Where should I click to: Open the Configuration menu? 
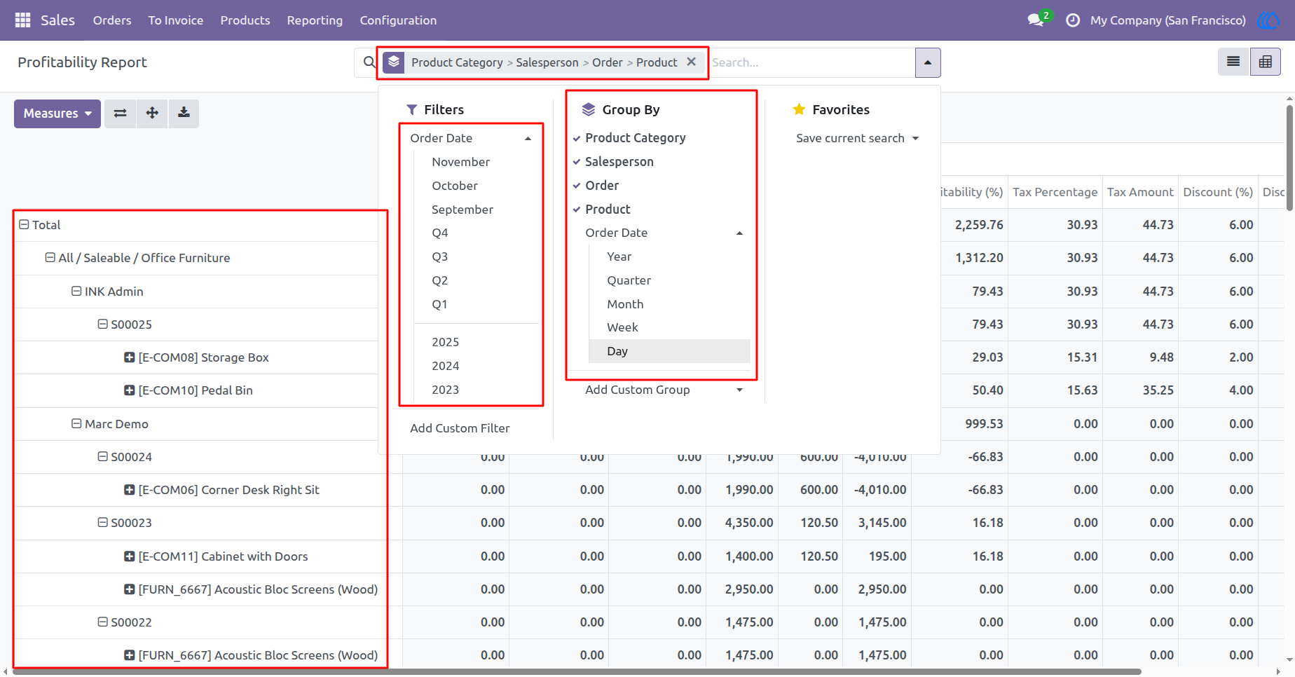398,20
